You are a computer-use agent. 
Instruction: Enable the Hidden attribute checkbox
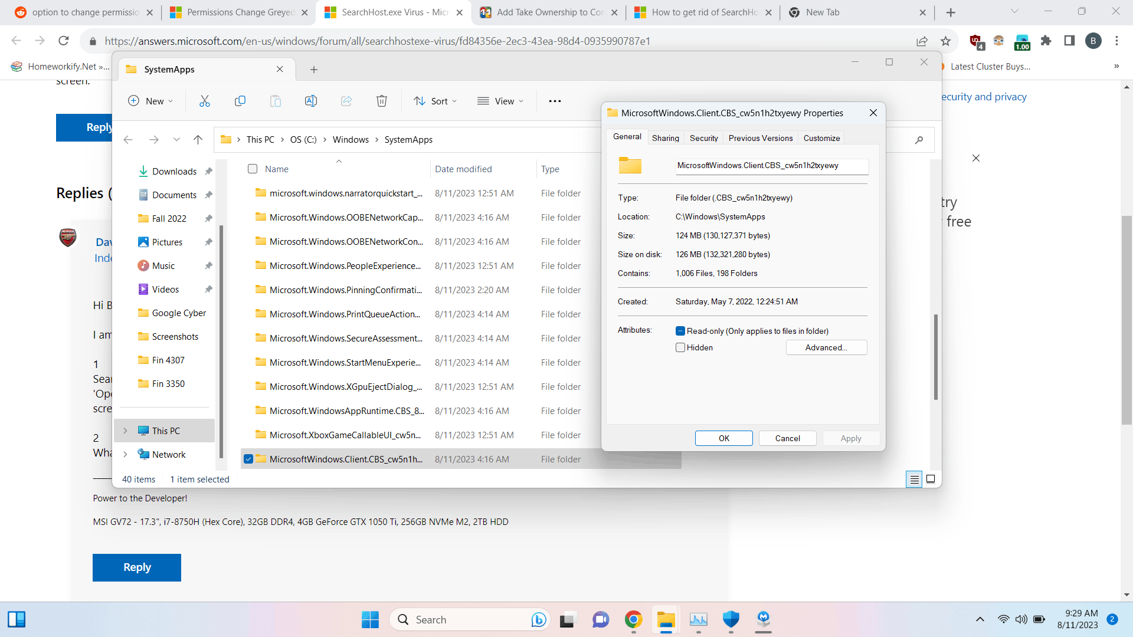[680, 347]
